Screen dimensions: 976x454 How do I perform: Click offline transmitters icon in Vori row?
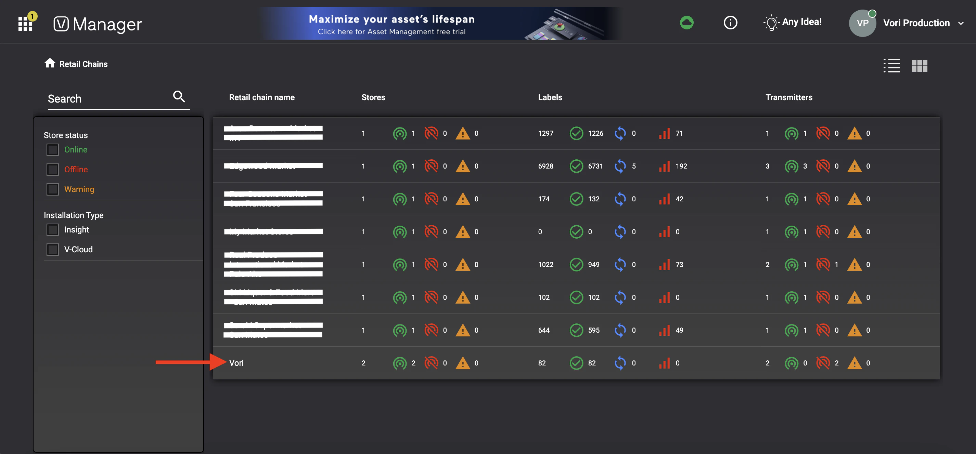pyautogui.click(x=823, y=363)
